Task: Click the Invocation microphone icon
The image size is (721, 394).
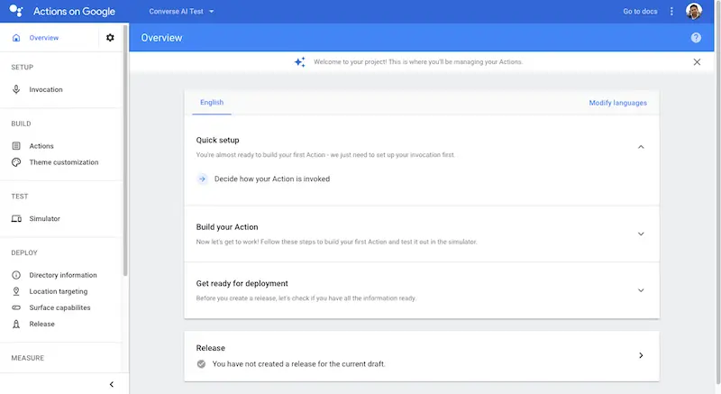Action: pyautogui.click(x=16, y=89)
